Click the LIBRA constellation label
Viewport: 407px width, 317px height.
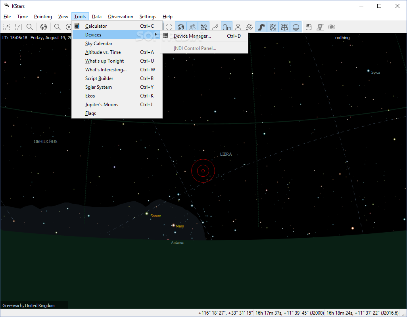tap(226, 154)
